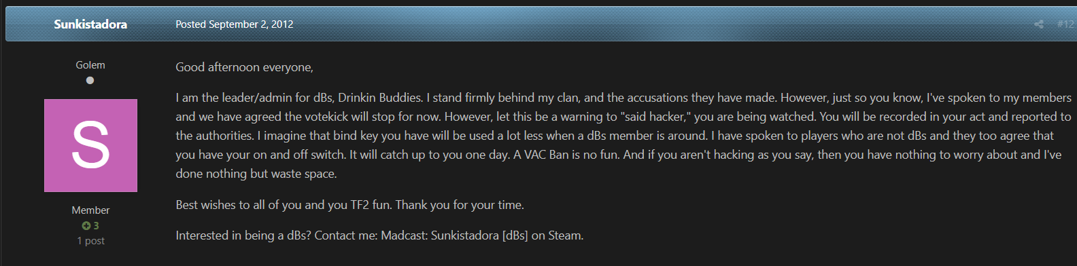Click the green plus reputation icon
Viewport: 1077px width, 266px height.
point(86,225)
